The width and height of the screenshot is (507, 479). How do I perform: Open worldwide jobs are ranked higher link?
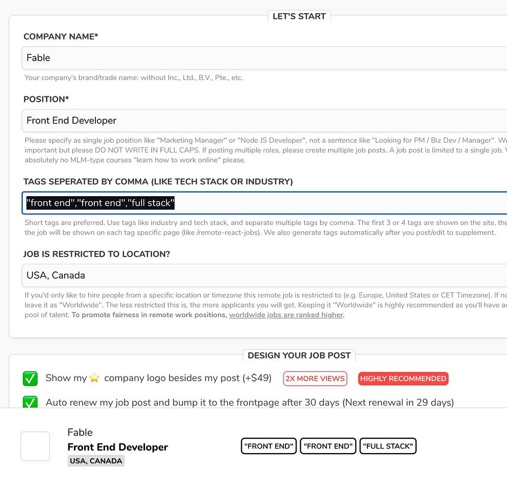pyautogui.click(x=286, y=315)
